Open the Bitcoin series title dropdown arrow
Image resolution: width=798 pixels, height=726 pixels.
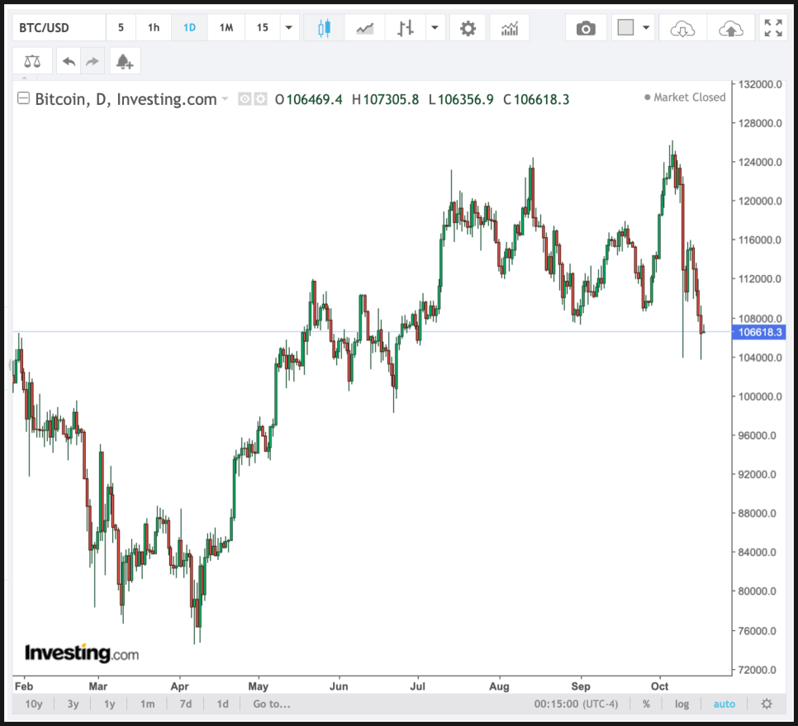pos(225,99)
